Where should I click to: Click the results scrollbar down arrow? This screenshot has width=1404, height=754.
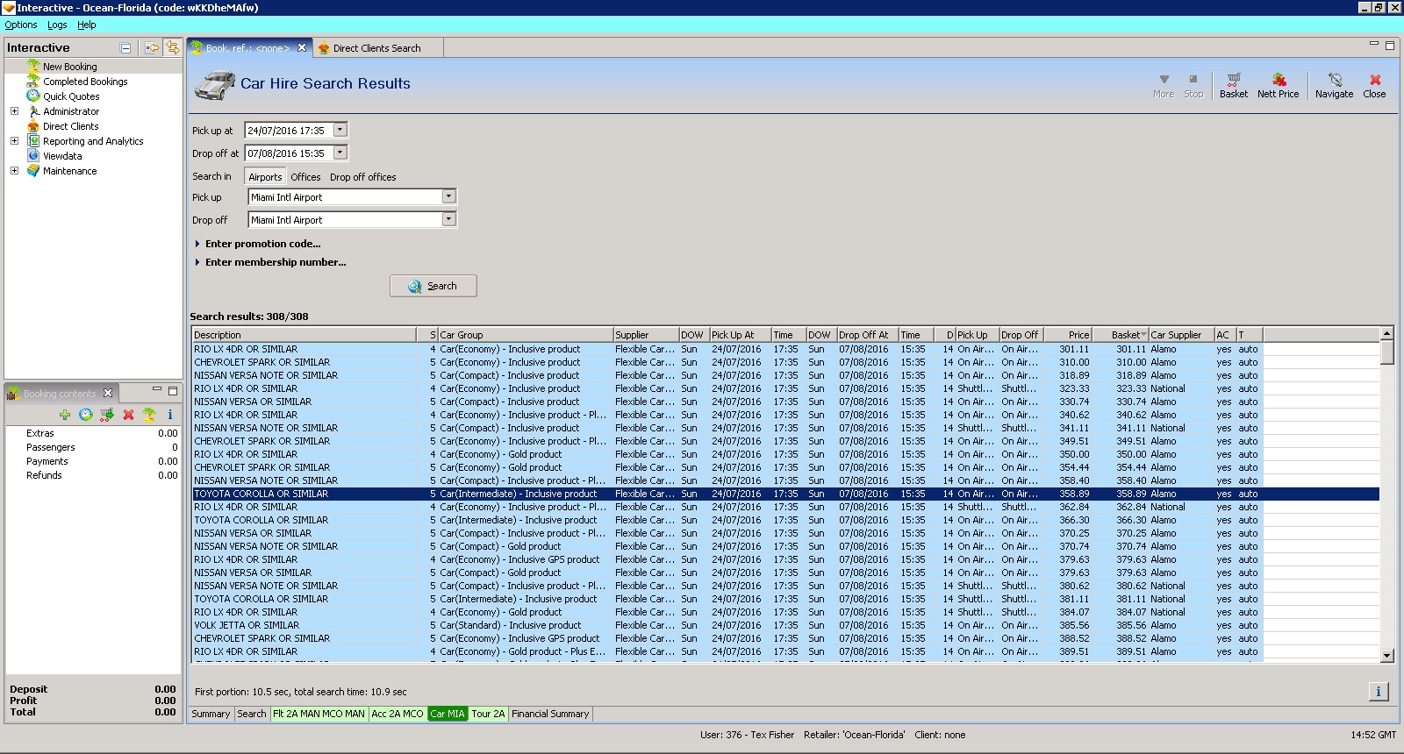click(1386, 655)
